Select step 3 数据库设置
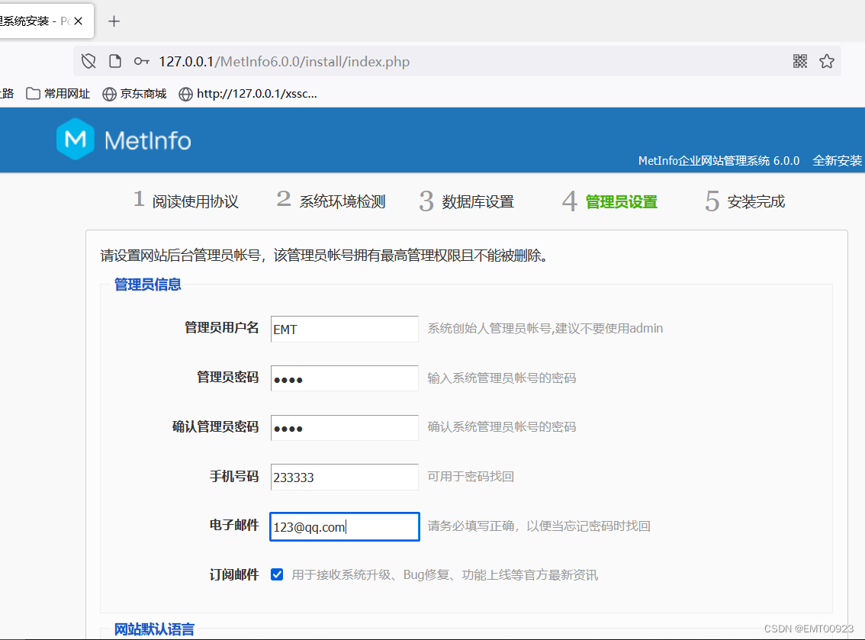 tap(467, 201)
